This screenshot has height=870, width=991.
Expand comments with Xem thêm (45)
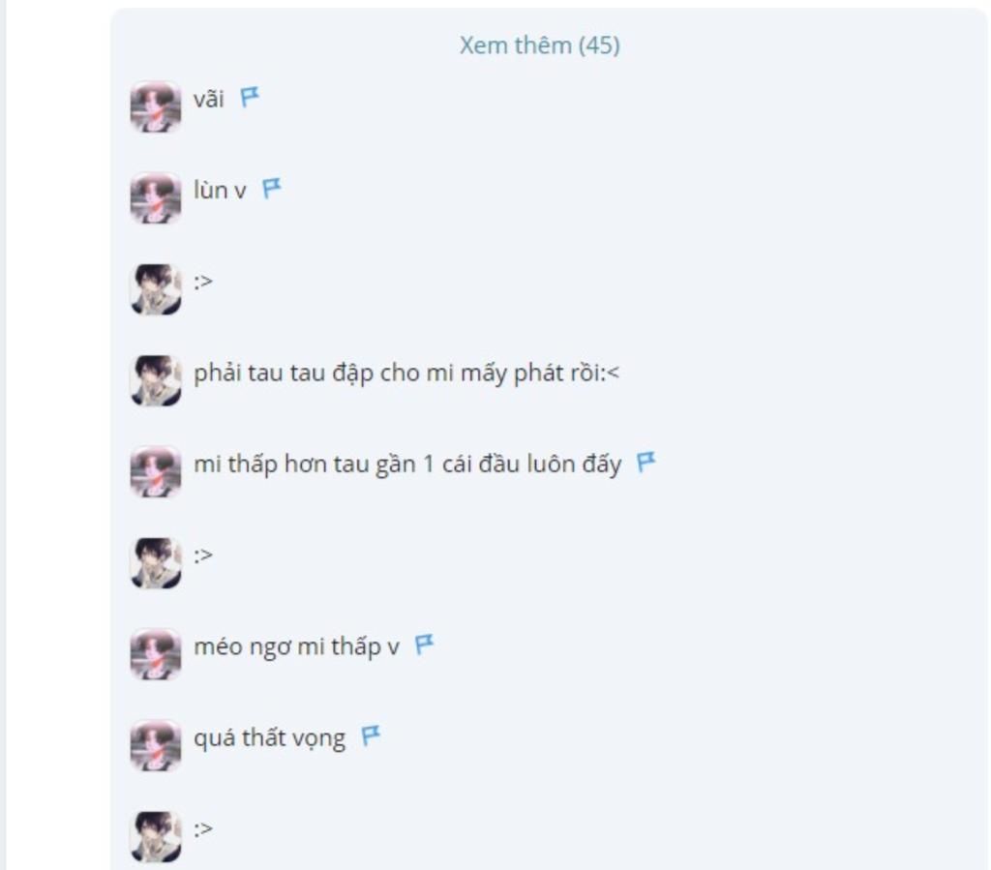click(539, 45)
